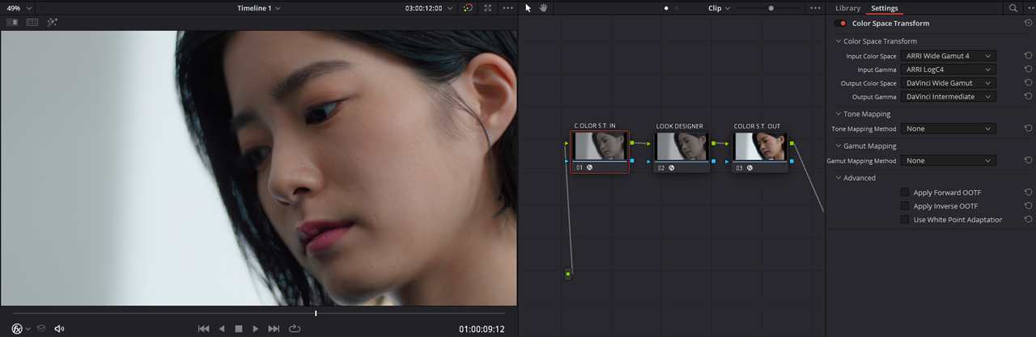Click the green source input node dot
Viewport: 1036px width, 337px height.
[568, 274]
